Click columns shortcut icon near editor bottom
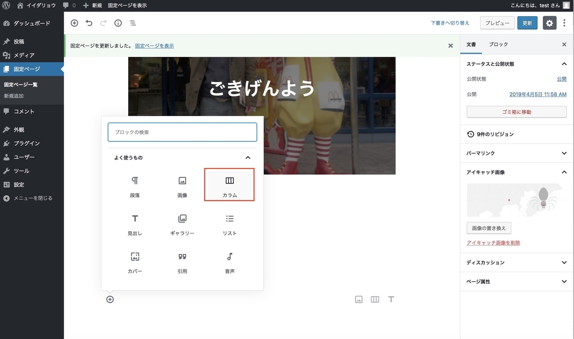Screen dimensions: 574x339 [375, 299]
